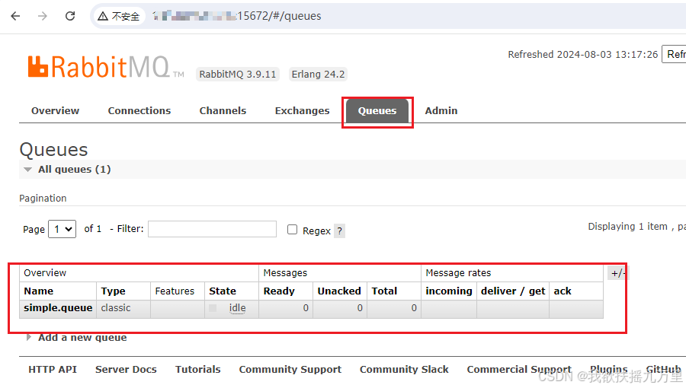Sort by the Unacked column header

pos(339,291)
